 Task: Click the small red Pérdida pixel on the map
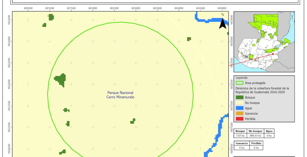pos(190,39)
